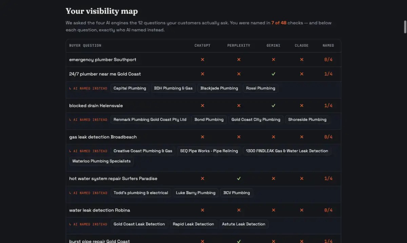Click Claude cross for blocked drain Helensvale
407x243 pixels.
[x=302, y=106]
